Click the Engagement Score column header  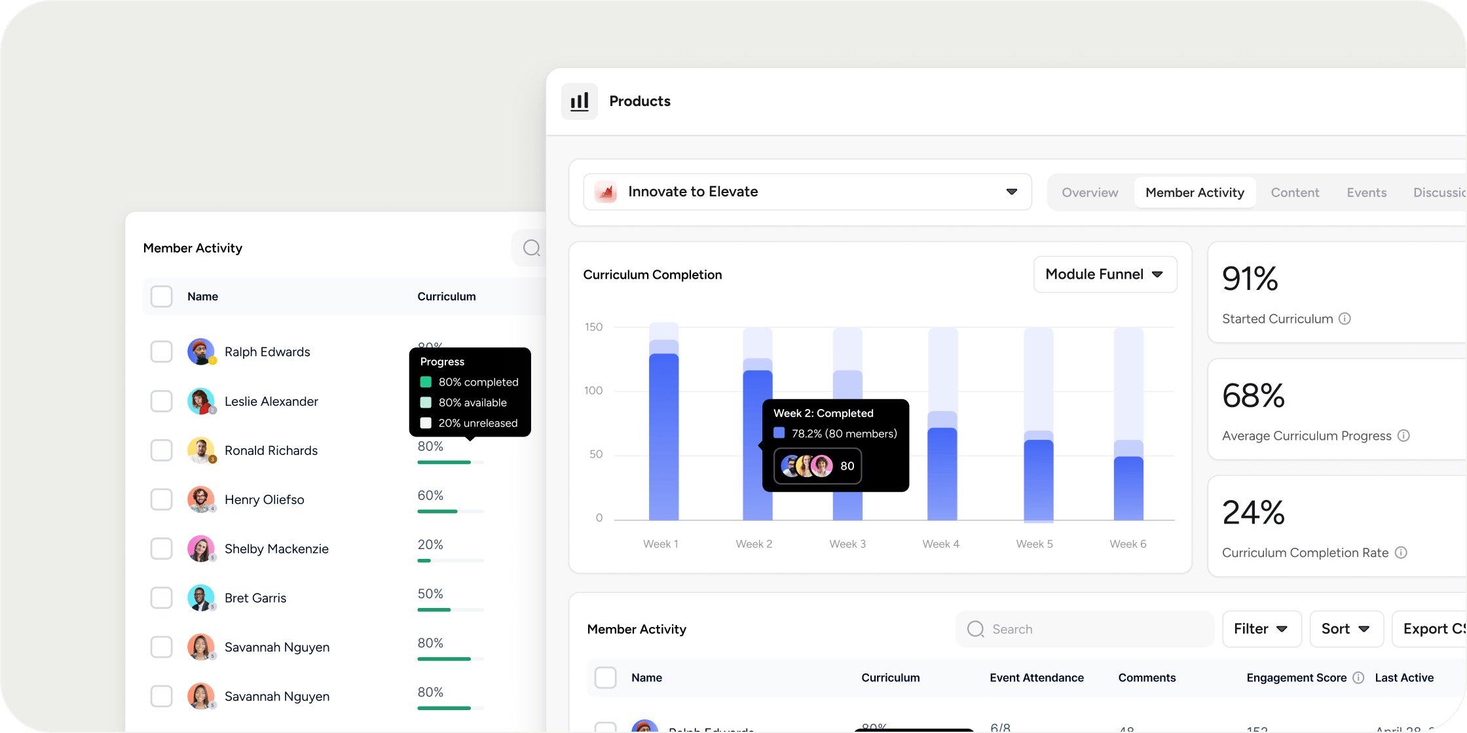tap(1296, 678)
